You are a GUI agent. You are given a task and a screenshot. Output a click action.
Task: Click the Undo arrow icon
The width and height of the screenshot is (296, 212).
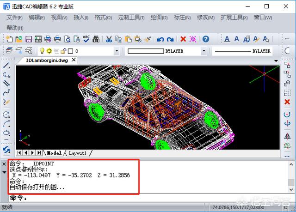[x=160, y=39]
